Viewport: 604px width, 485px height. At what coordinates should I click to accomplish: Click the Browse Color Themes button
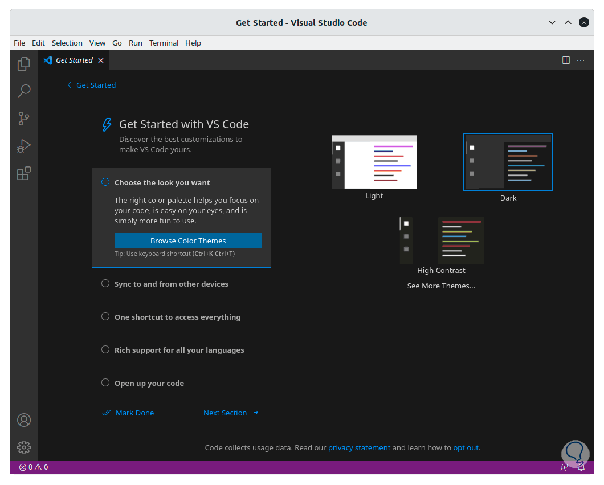coord(188,241)
